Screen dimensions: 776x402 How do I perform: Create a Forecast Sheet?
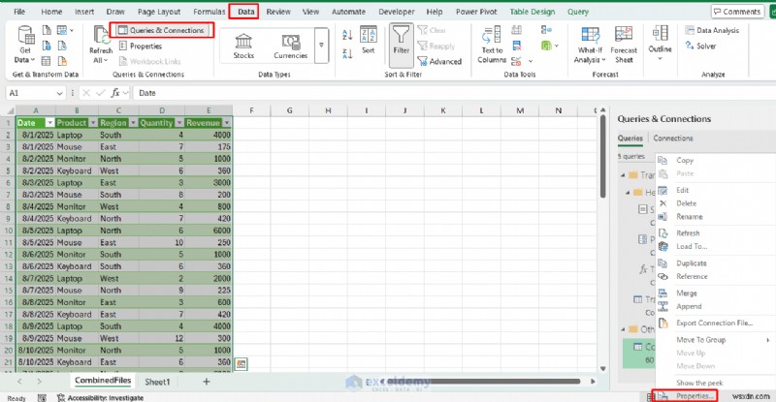(x=624, y=46)
